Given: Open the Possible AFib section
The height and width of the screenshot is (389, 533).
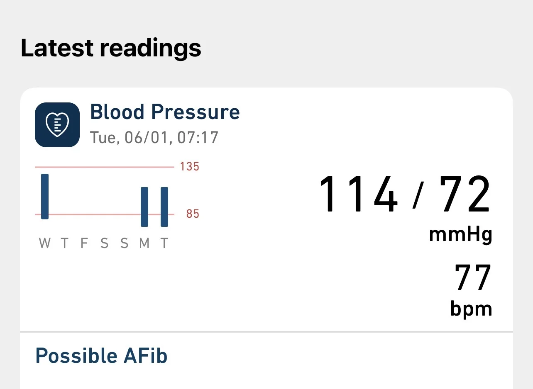Looking at the screenshot, I should point(101,356).
